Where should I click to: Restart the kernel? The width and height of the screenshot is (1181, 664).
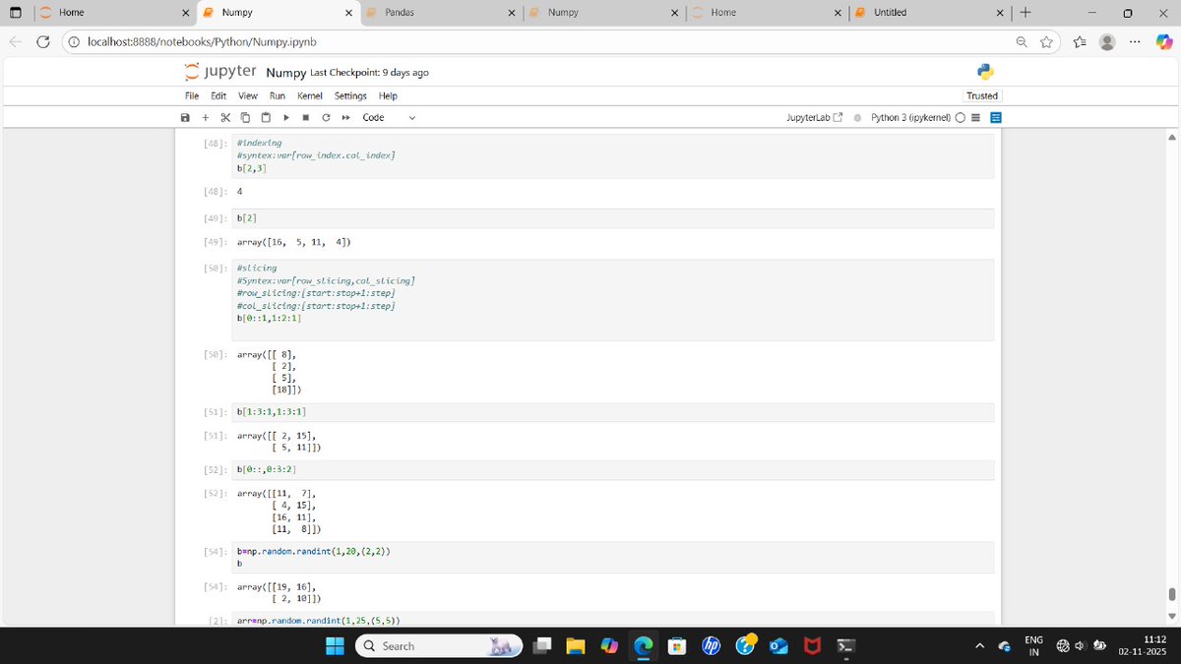(x=326, y=117)
